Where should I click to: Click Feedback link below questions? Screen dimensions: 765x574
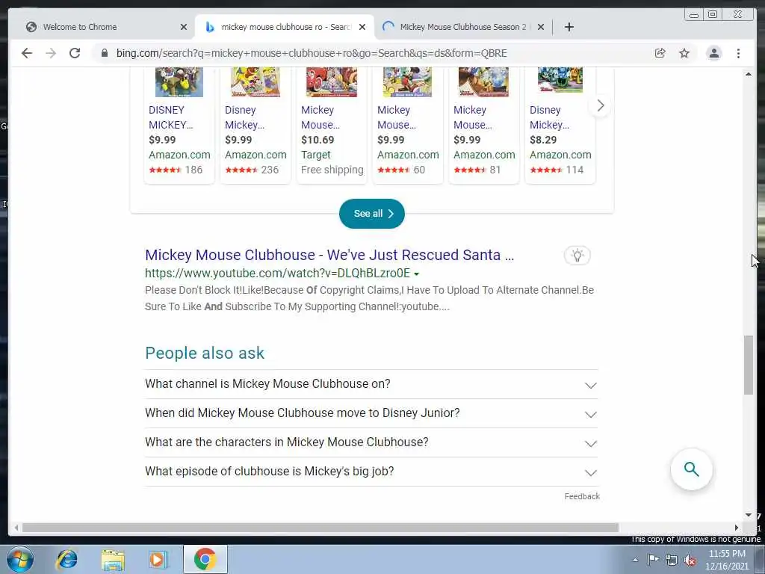(582, 496)
